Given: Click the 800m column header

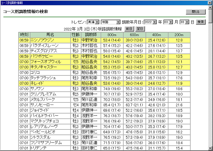Looking at the screenshot, I should tap(112, 35).
